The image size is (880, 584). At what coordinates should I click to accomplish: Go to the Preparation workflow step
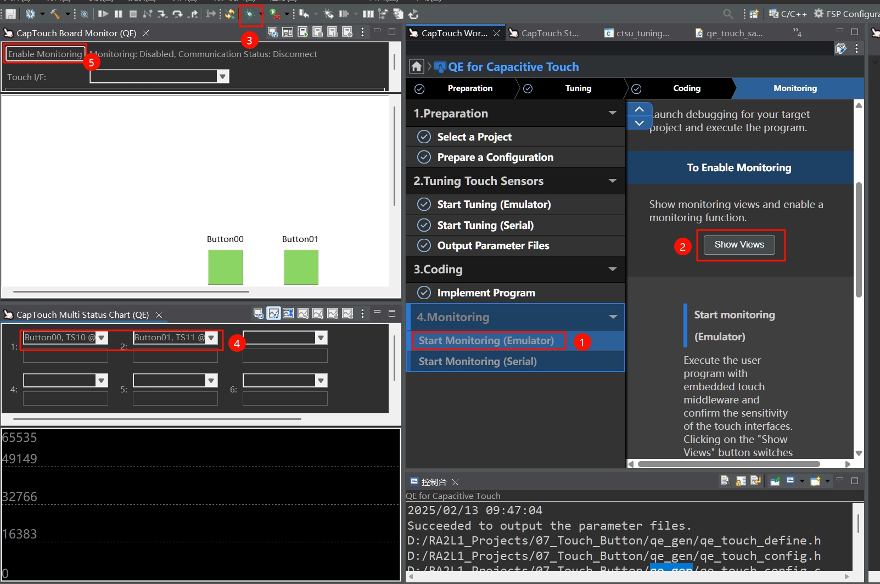[x=462, y=88]
